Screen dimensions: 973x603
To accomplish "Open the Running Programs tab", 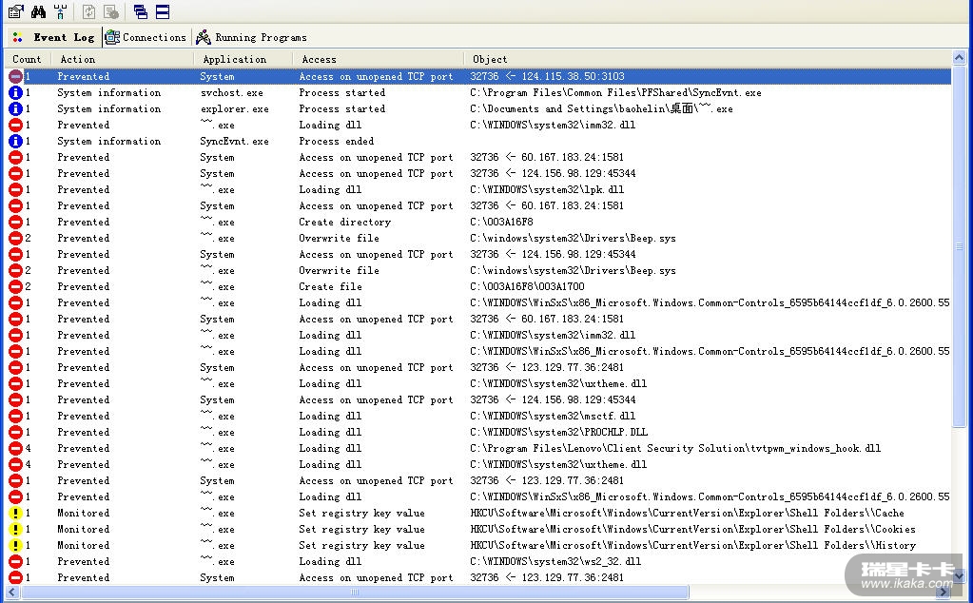I will click(251, 37).
